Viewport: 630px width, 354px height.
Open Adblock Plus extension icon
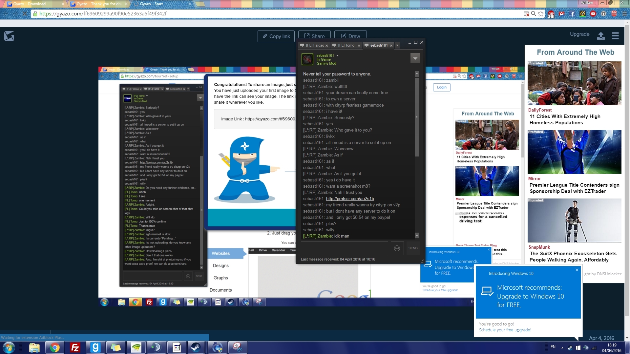click(551, 14)
